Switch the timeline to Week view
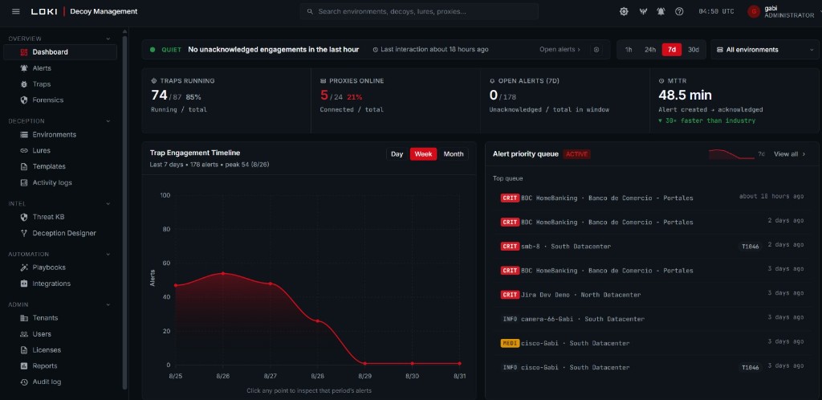 point(423,154)
